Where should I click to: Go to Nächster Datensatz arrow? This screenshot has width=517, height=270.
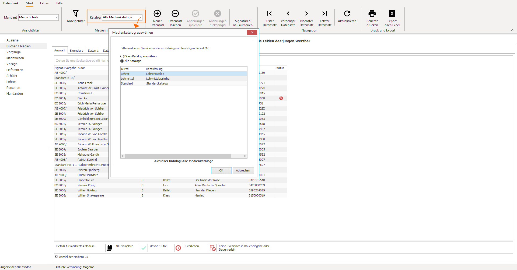[306, 13]
